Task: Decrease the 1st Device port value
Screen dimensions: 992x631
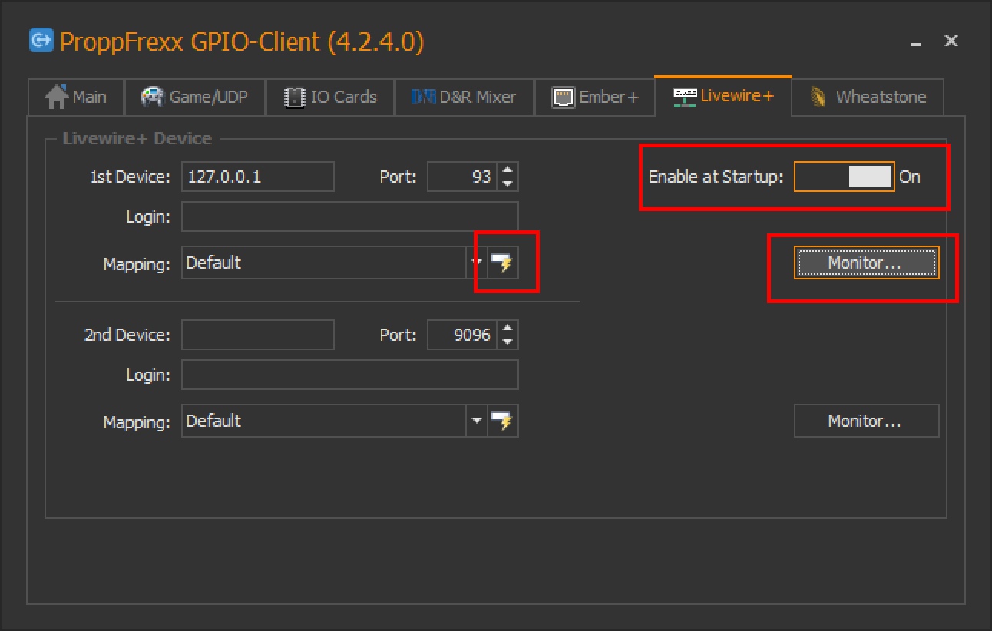Action: 507,183
